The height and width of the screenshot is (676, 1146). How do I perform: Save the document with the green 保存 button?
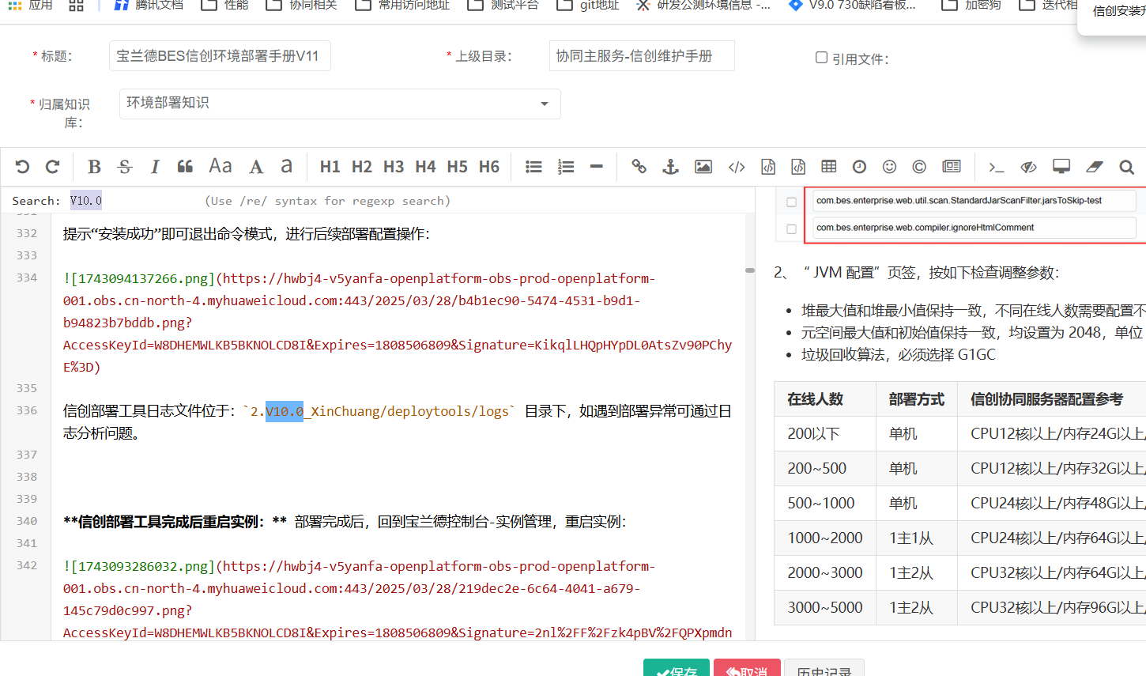677,668
